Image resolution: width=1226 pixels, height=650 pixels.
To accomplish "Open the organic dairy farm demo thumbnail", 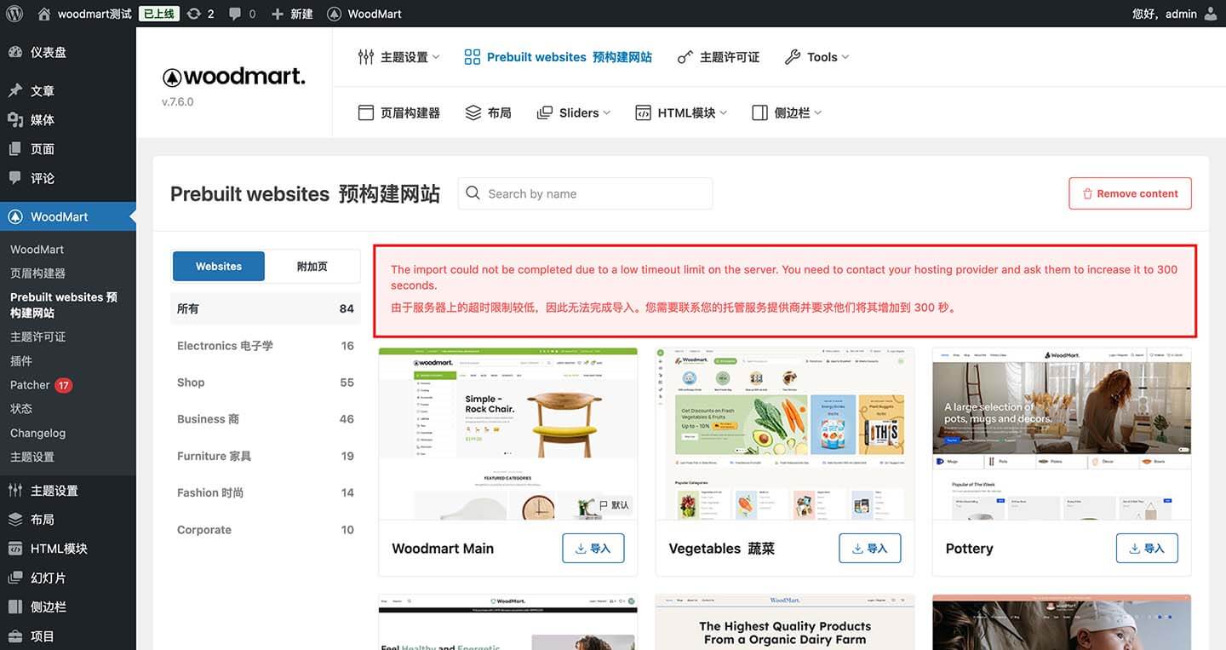I will pyautogui.click(x=785, y=623).
